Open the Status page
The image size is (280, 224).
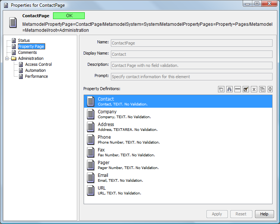click(24, 40)
